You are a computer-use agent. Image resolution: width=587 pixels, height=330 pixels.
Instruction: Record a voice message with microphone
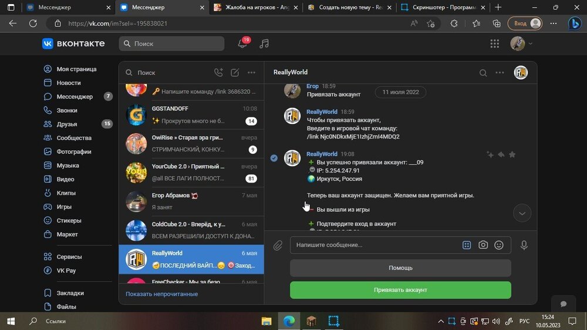(524, 245)
